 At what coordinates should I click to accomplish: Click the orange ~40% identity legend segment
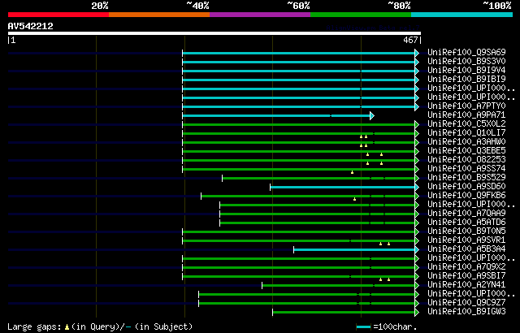click(x=159, y=15)
